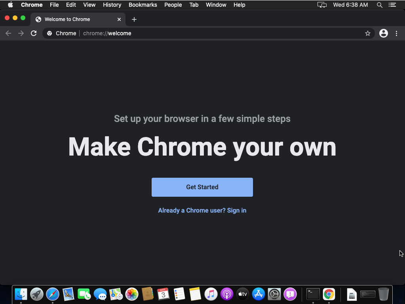Screen dimensions: 405x304
Task: Open the Tab menu
Action: coord(194,5)
